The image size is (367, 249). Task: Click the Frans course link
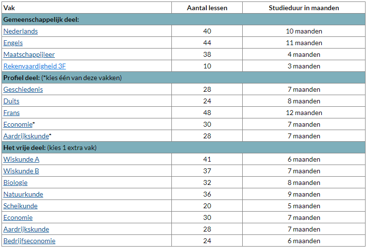click(x=12, y=113)
